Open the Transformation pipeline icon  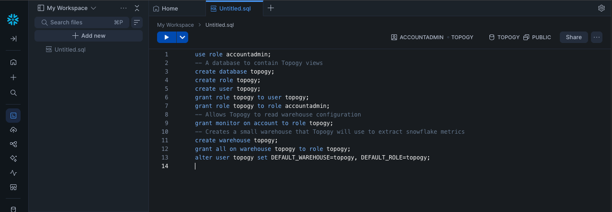[13, 144]
